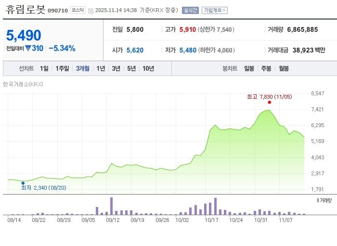Click the red 최고 7,830 peak marker dot
337x246 pixels.
click(270, 102)
